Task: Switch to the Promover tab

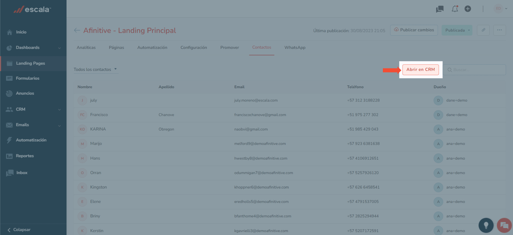Action: [x=230, y=47]
